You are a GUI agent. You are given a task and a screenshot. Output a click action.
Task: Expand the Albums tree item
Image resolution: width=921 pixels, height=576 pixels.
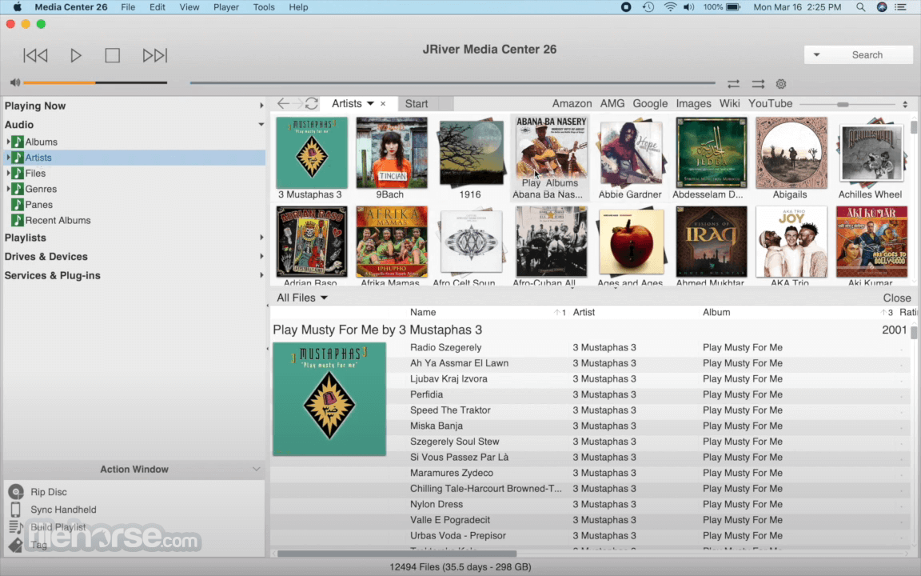8,142
